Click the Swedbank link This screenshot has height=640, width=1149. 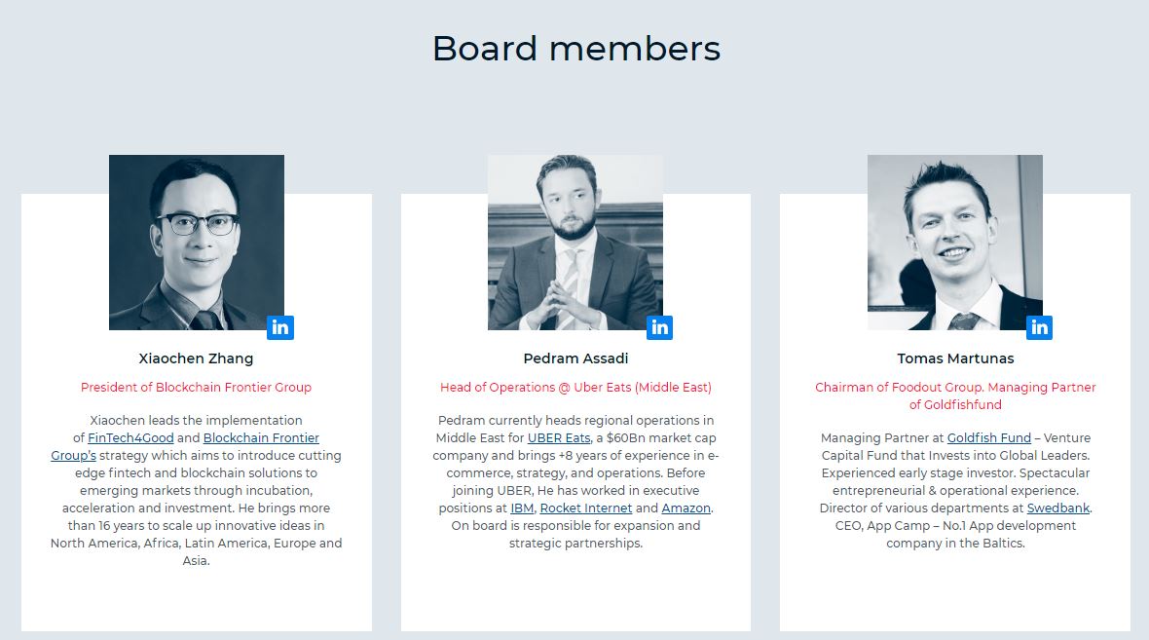click(x=1058, y=508)
